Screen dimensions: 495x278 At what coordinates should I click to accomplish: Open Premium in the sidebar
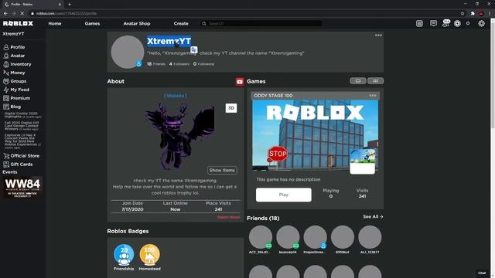point(16,98)
